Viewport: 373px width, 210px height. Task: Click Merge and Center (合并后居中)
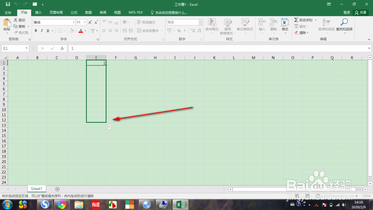(x=148, y=31)
